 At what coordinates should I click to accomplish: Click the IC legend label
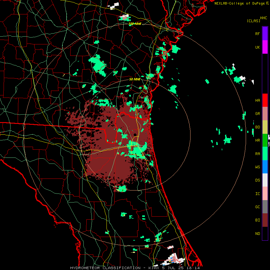click(257, 194)
